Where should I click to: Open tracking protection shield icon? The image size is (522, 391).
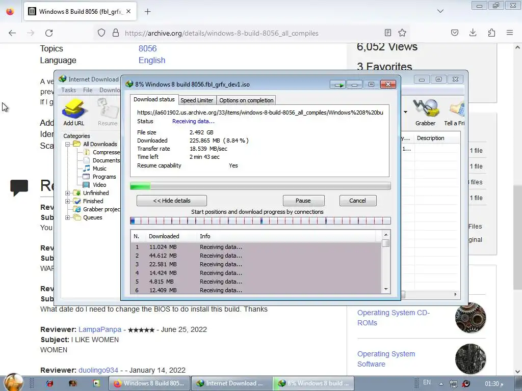point(101,33)
